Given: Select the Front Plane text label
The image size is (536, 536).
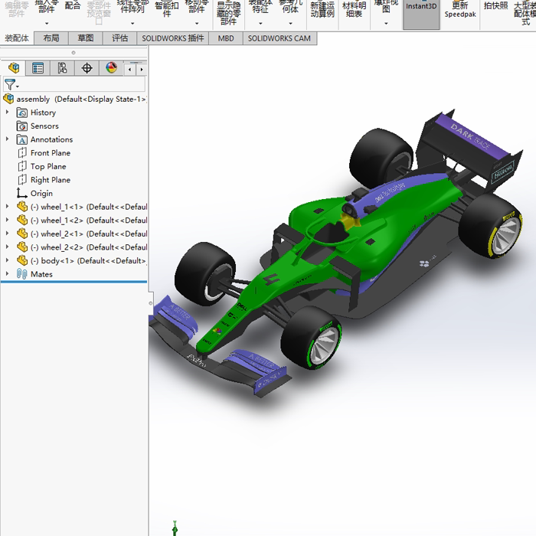Looking at the screenshot, I should pyautogui.click(x=51, y=153).
